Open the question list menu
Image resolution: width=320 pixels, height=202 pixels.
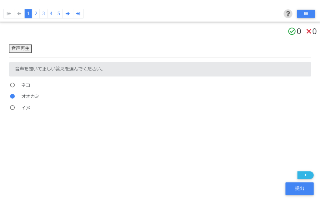click(306, 14)
